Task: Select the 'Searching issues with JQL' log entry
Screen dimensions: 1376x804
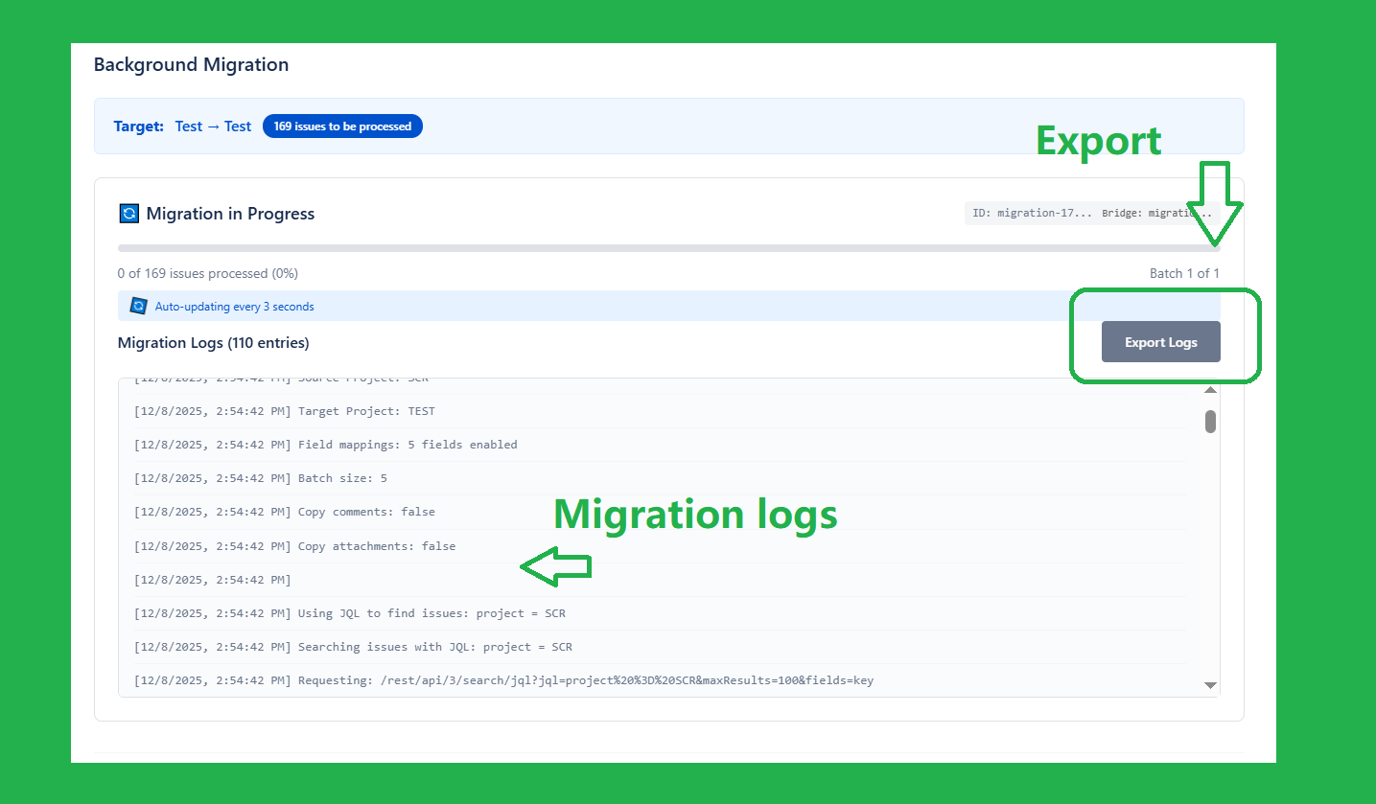Action: 659,647
